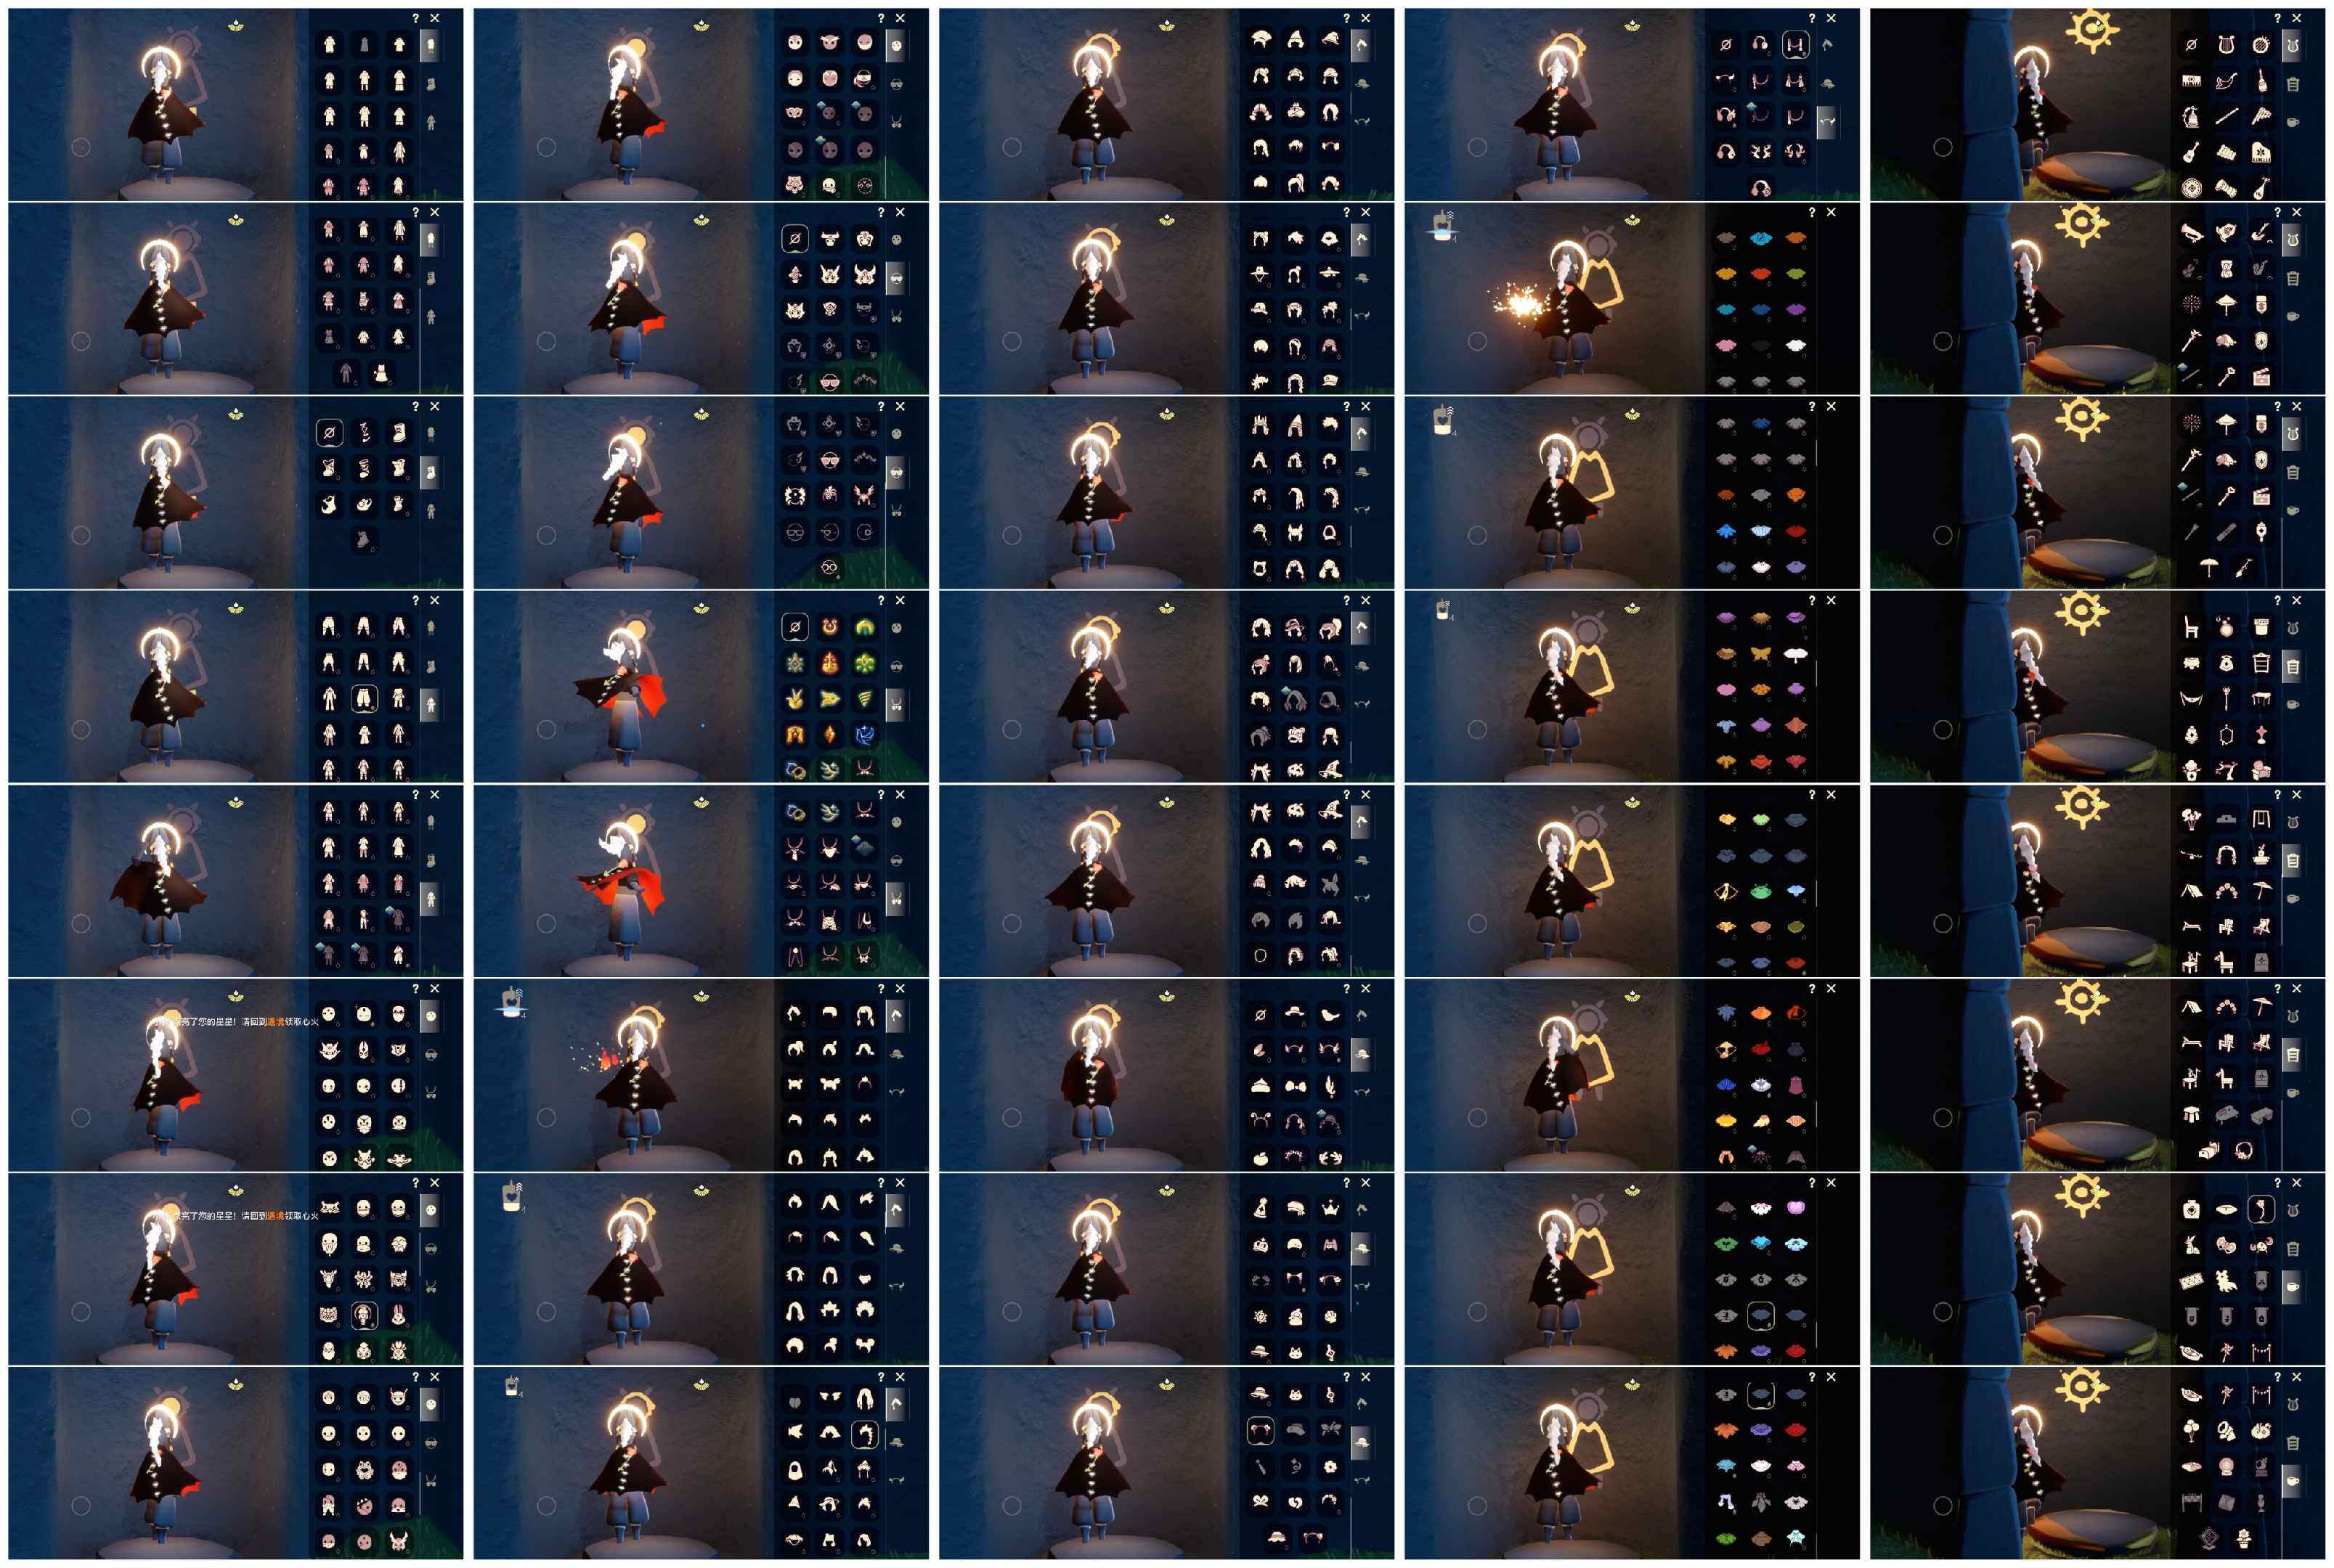This screenshot has height=1568, width=2334.
Task: Select the crab plush prop icon
Action: click(x=2261, y=1245)
